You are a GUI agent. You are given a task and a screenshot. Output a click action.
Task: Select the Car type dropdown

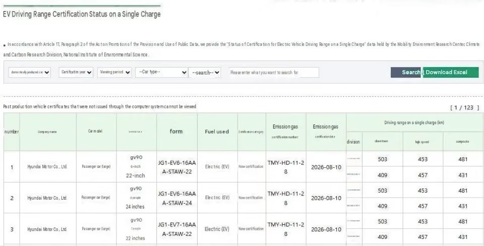point(162,72)
